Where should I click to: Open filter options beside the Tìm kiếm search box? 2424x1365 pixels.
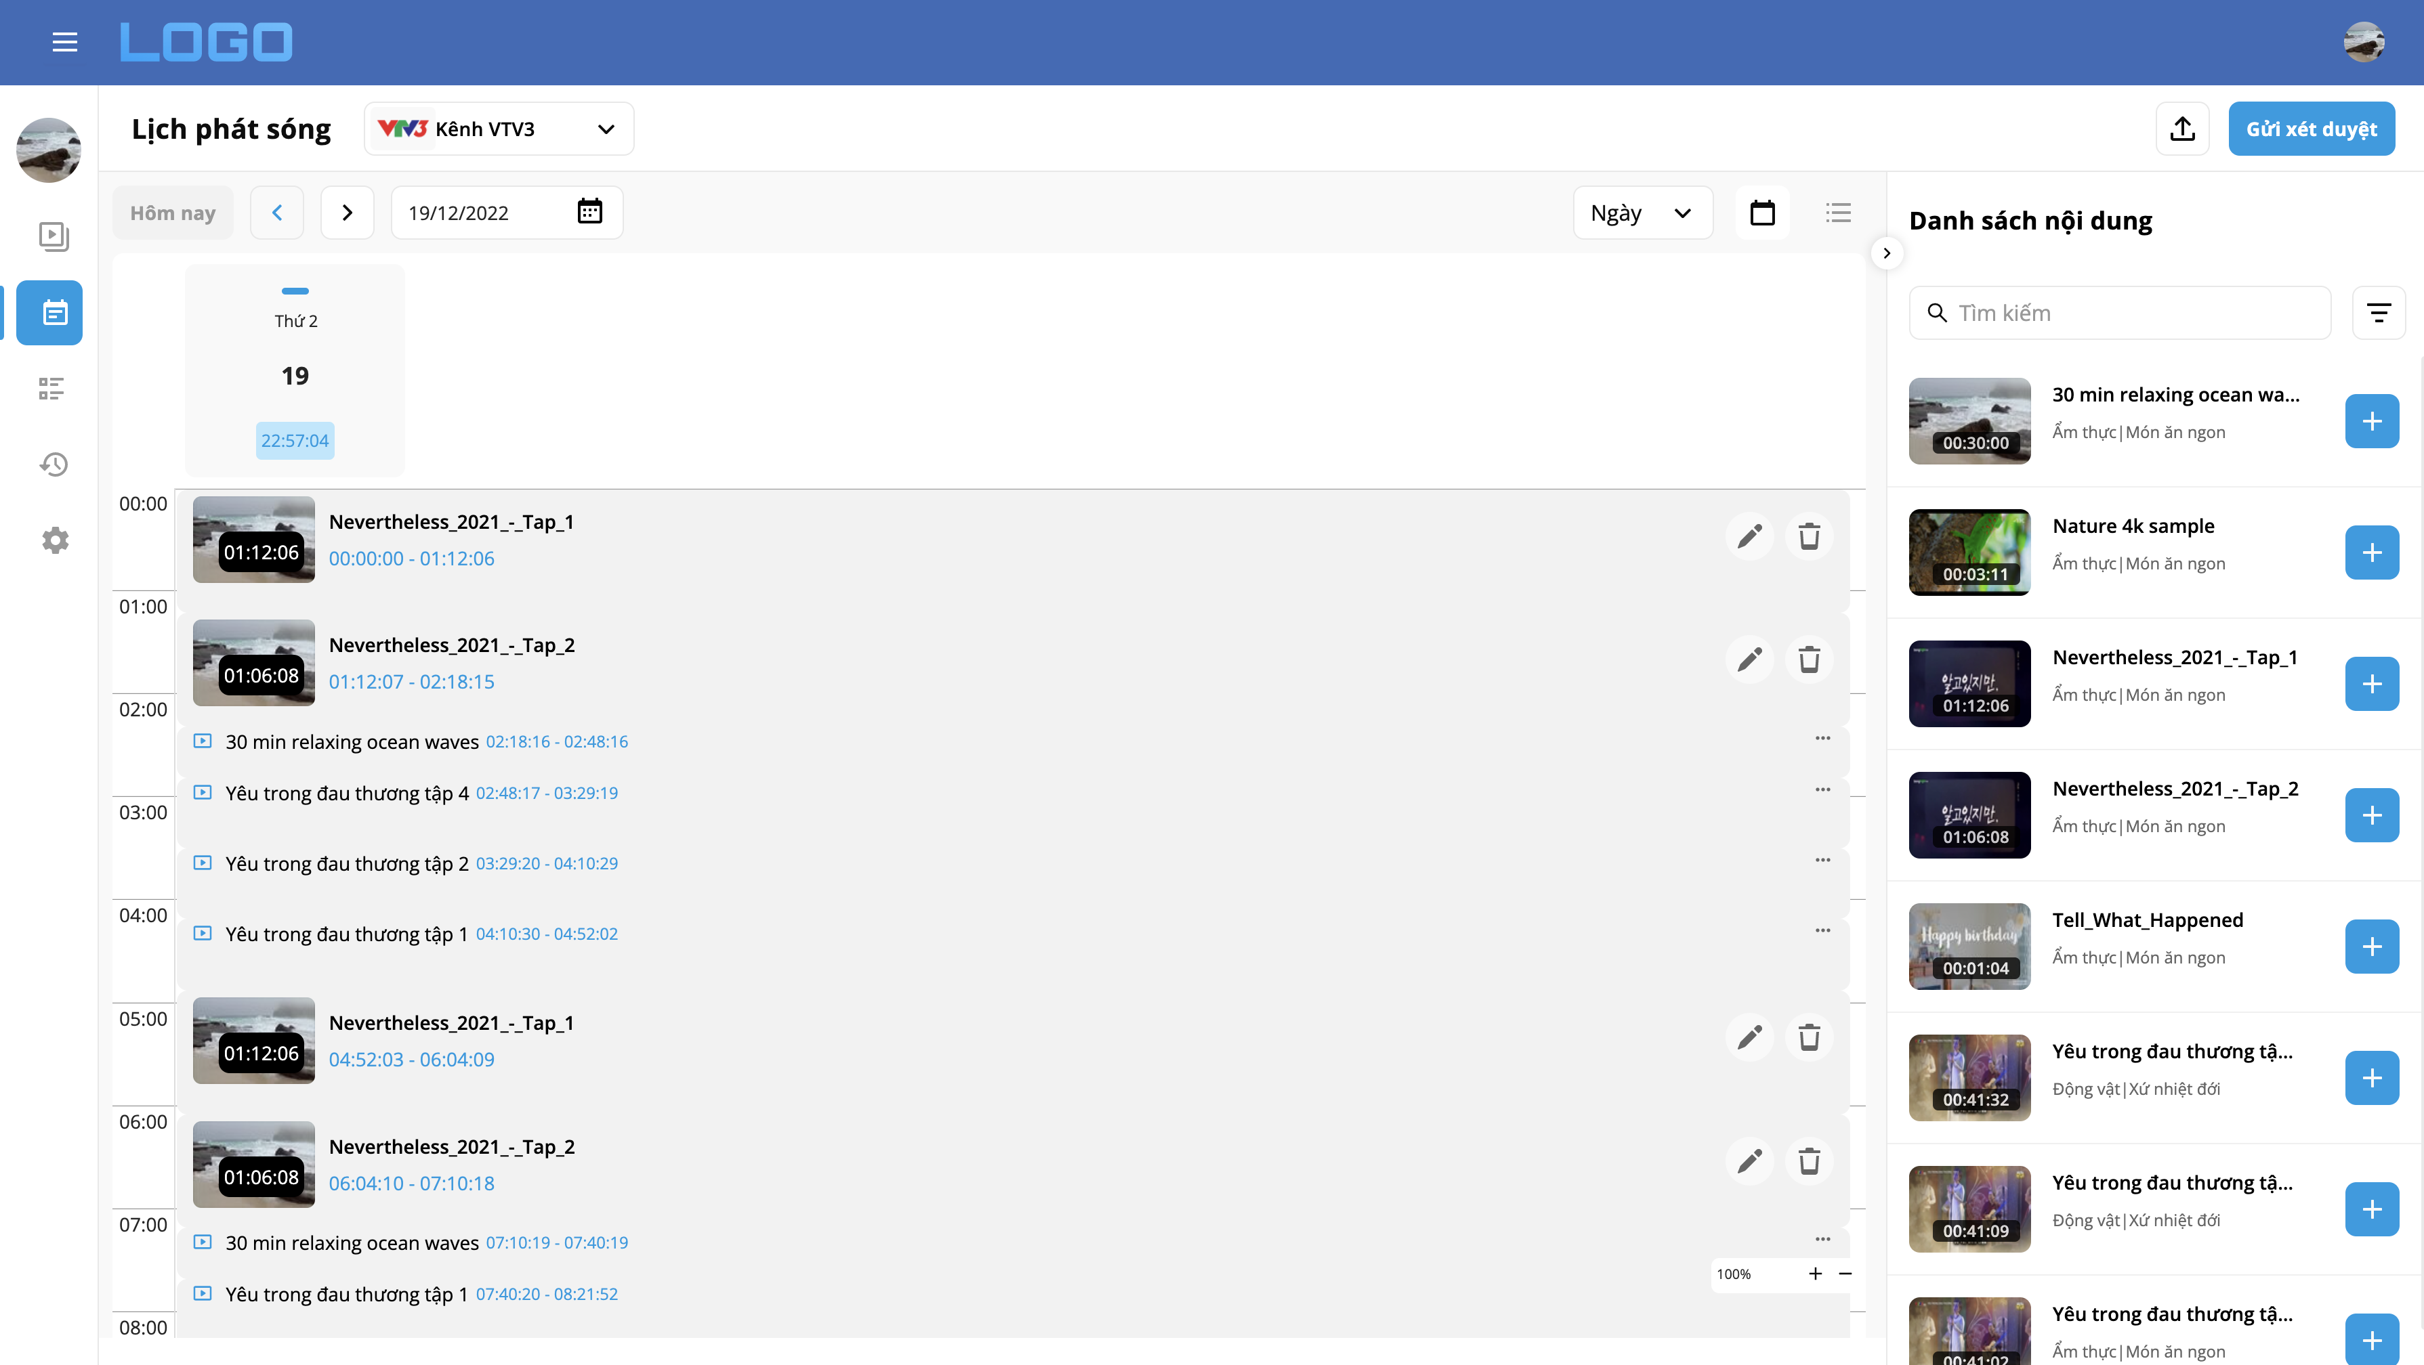coord(2380,312)
